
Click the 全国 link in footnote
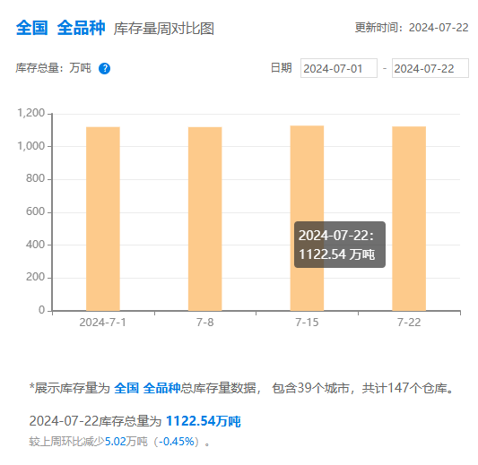[126, 388]
